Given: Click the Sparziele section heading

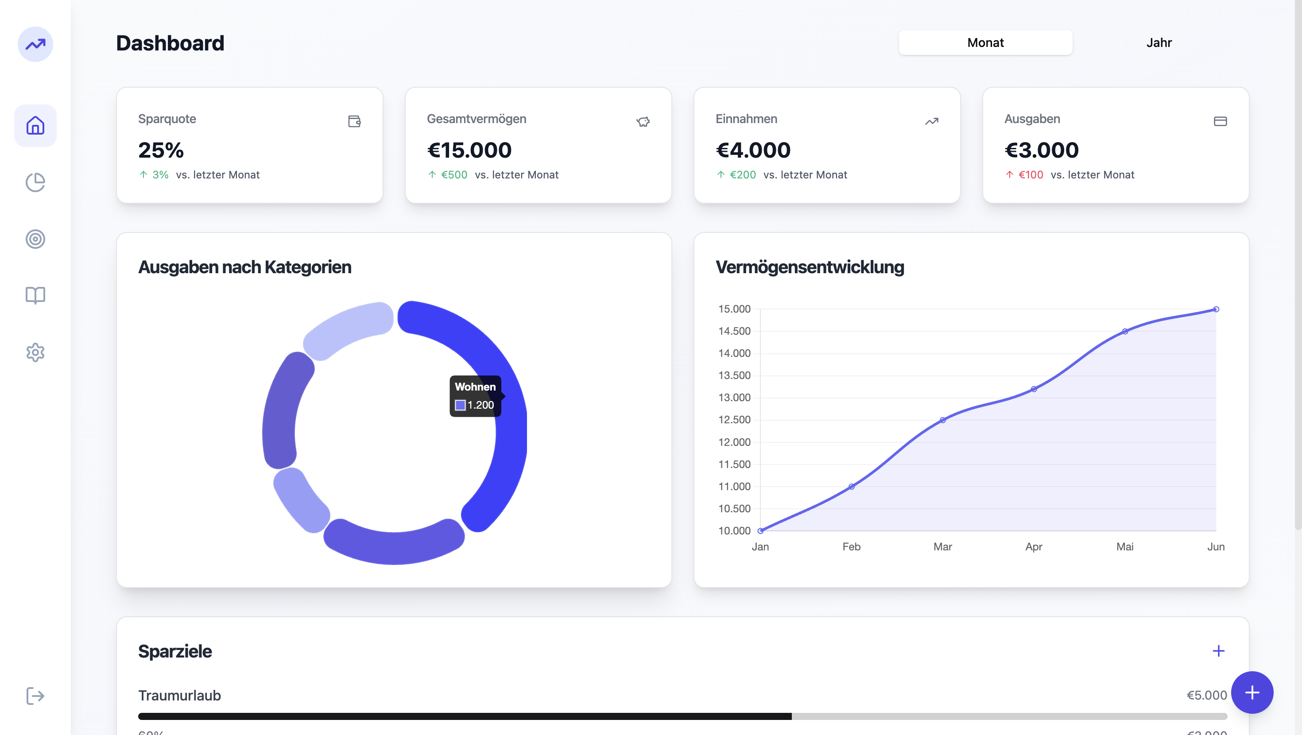Looking at the screenshot, I should click(175, 651).
